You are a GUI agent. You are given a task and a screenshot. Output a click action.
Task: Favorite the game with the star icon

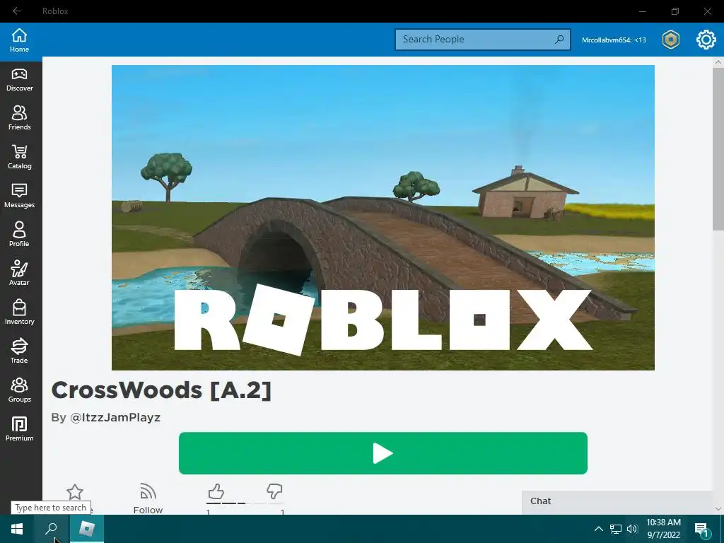click(75, 492)
